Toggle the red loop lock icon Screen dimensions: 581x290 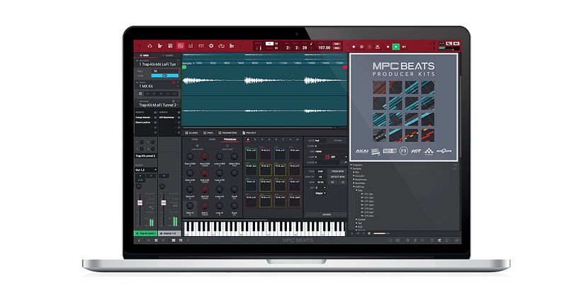click(327, 157)
